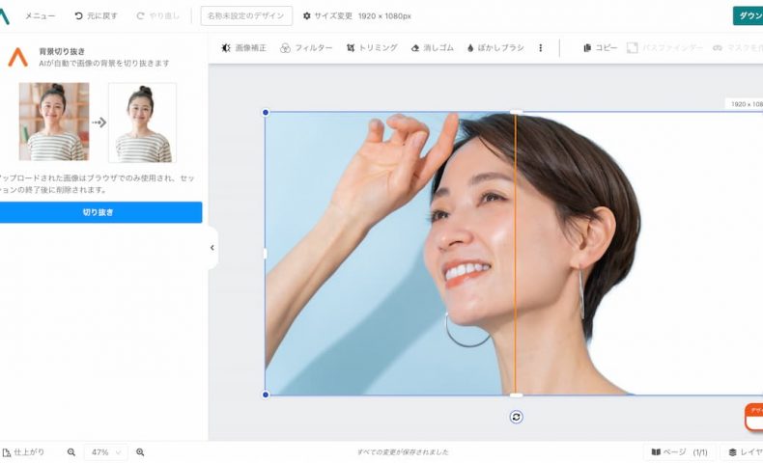
Task: Click the zoom out magnifier icon
Action: [71, 451]
